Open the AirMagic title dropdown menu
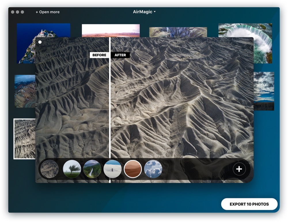288x222 pixels. 144,12
